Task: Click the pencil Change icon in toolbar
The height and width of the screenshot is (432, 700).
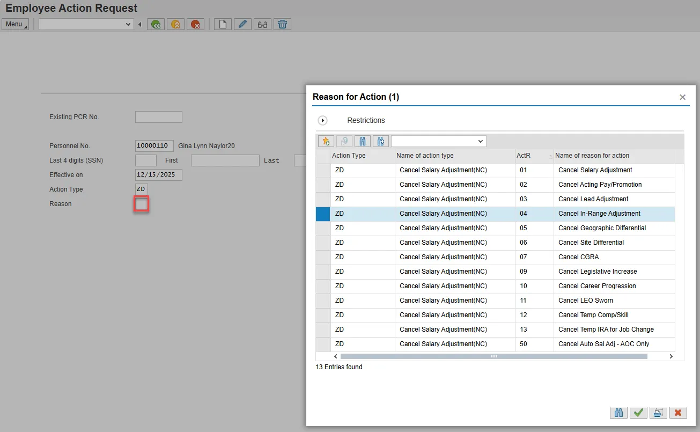Action: pos(242,24)
